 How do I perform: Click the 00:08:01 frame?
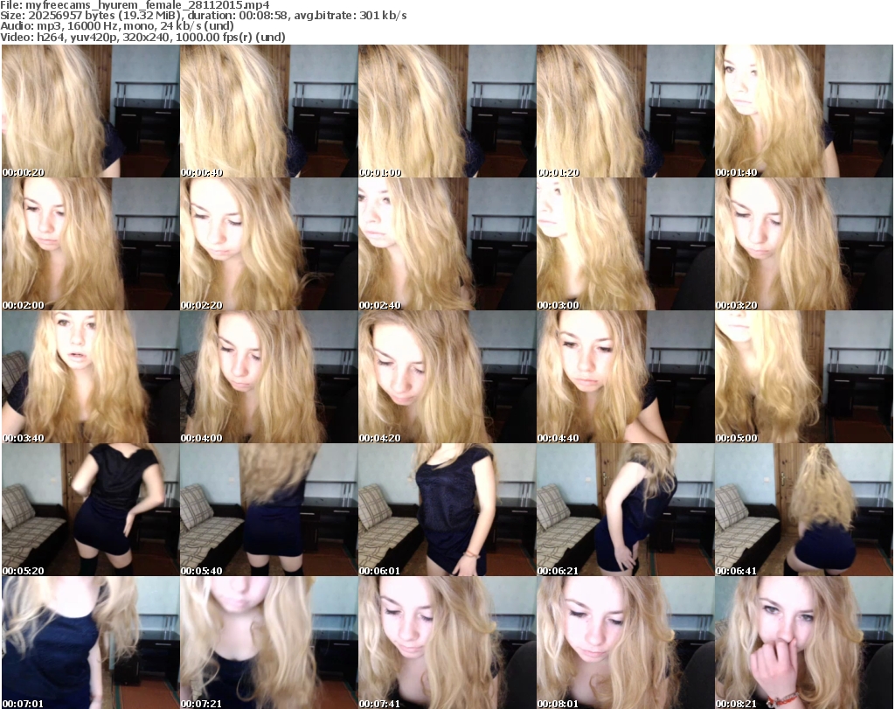click(625, 643)
